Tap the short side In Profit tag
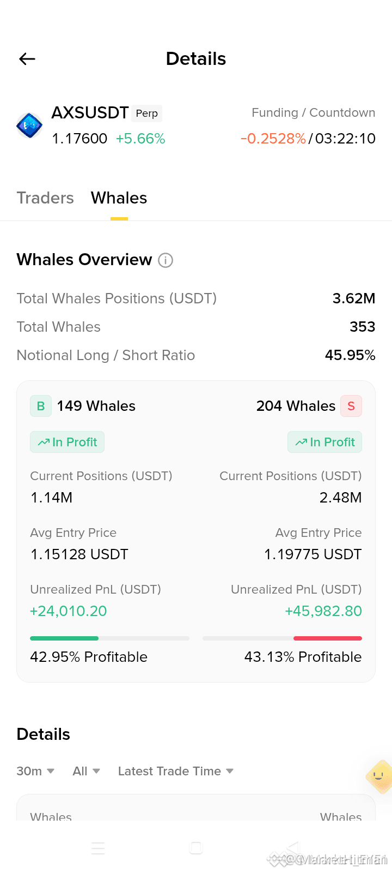This screenshot has height=873, width=392. coord(324,442)
